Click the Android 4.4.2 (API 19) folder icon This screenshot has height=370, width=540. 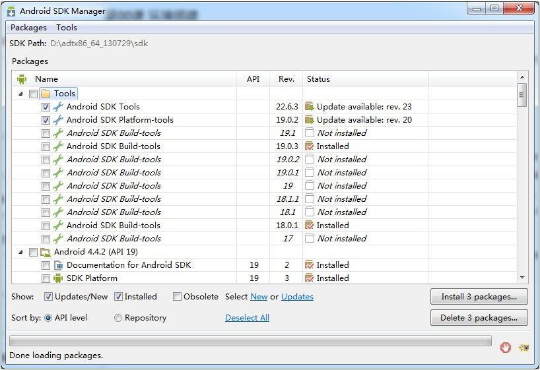tap(46, 253)
